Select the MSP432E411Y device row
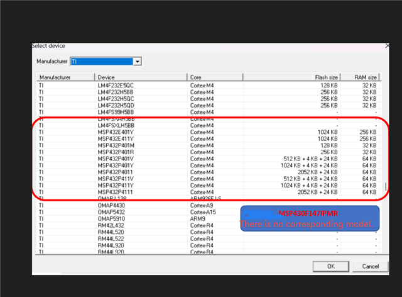The image size is (402, 297). coord(209,139)
